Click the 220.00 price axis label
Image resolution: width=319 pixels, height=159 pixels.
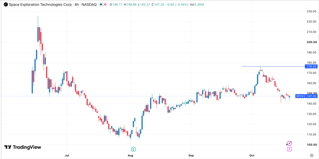pos(312,21)
